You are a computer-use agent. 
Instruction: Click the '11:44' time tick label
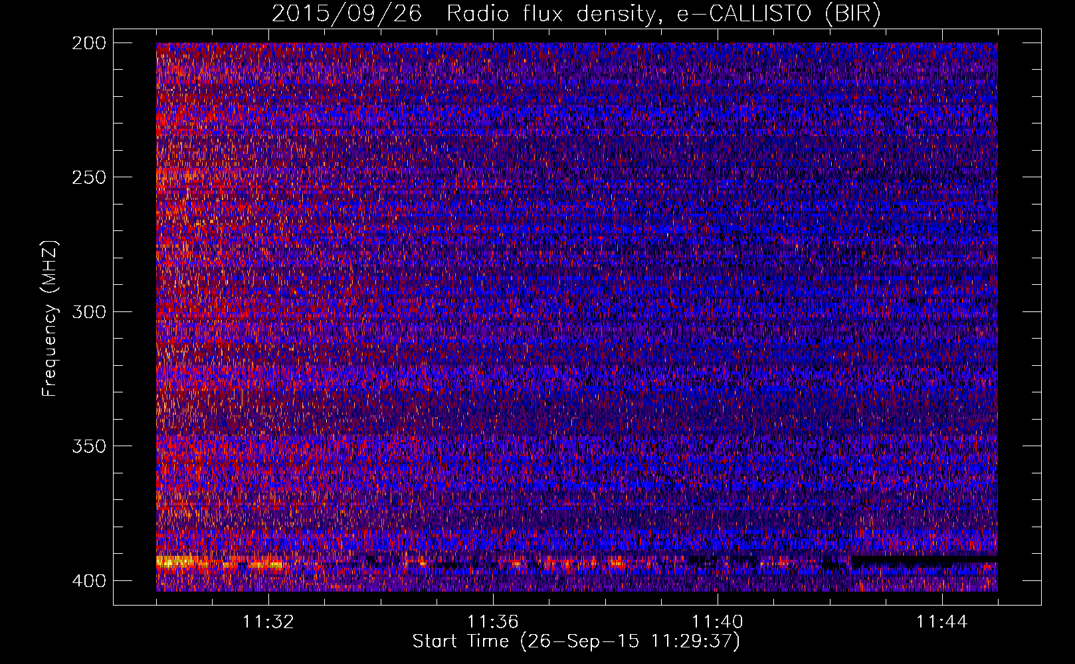[942, 622]
